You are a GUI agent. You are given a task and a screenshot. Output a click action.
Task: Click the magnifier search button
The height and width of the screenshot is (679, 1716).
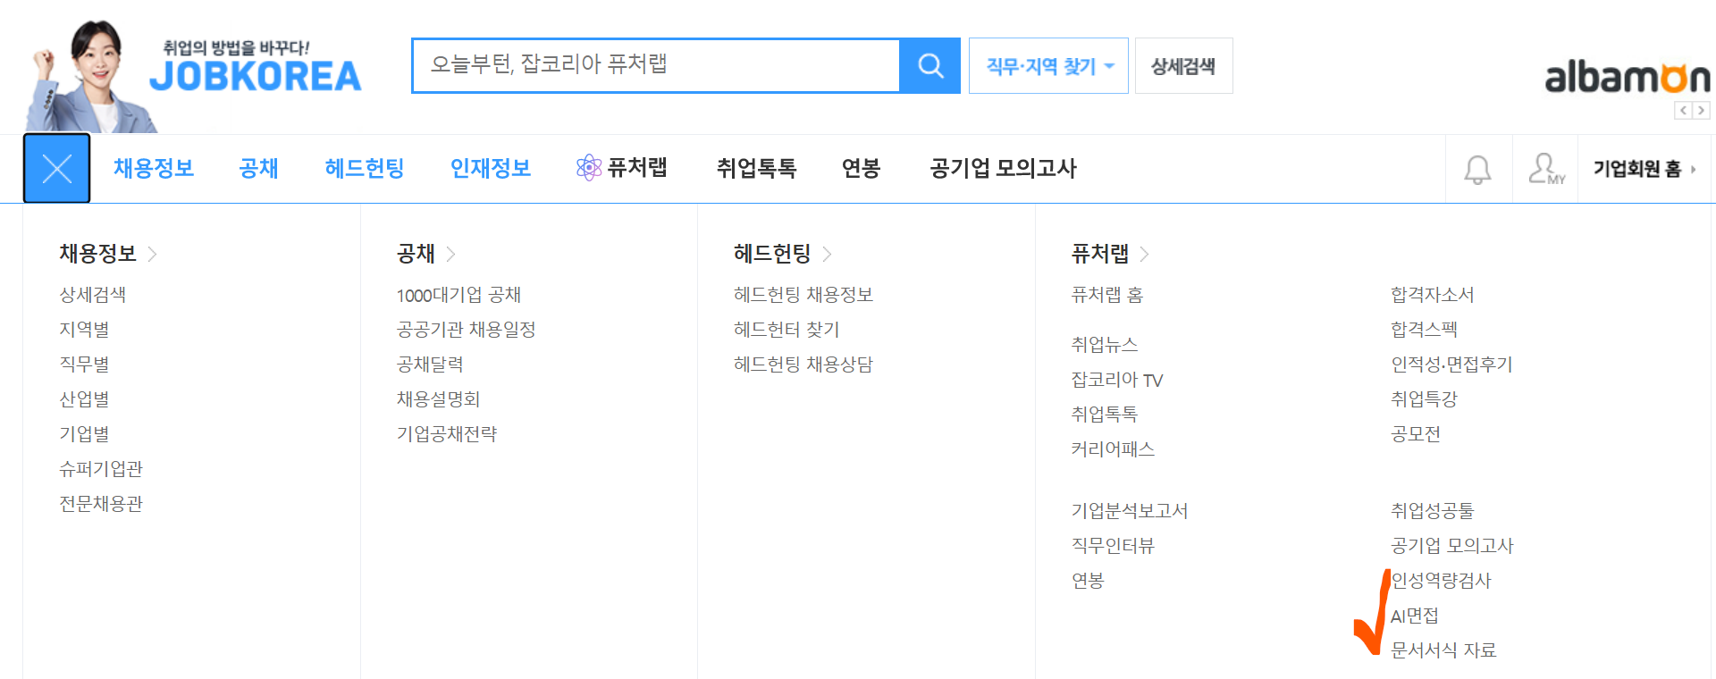coord(930,65)
